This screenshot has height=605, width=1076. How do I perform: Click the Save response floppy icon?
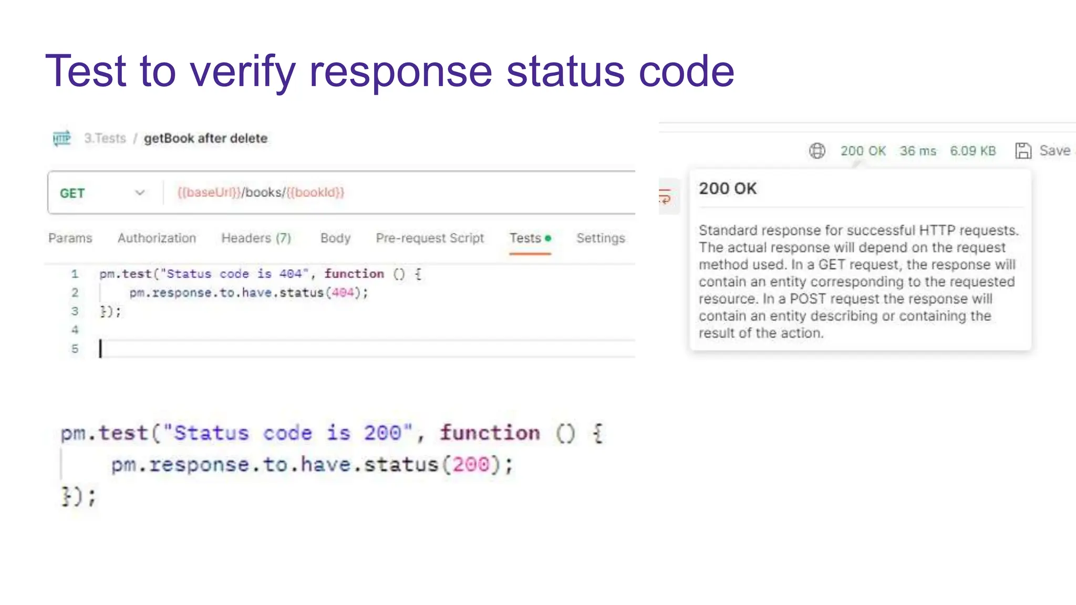[x=1023, y=151]
